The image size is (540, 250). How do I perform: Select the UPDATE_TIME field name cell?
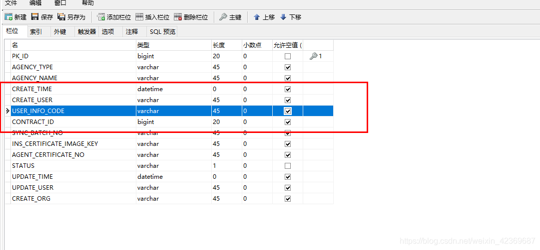tap(73, 177)
